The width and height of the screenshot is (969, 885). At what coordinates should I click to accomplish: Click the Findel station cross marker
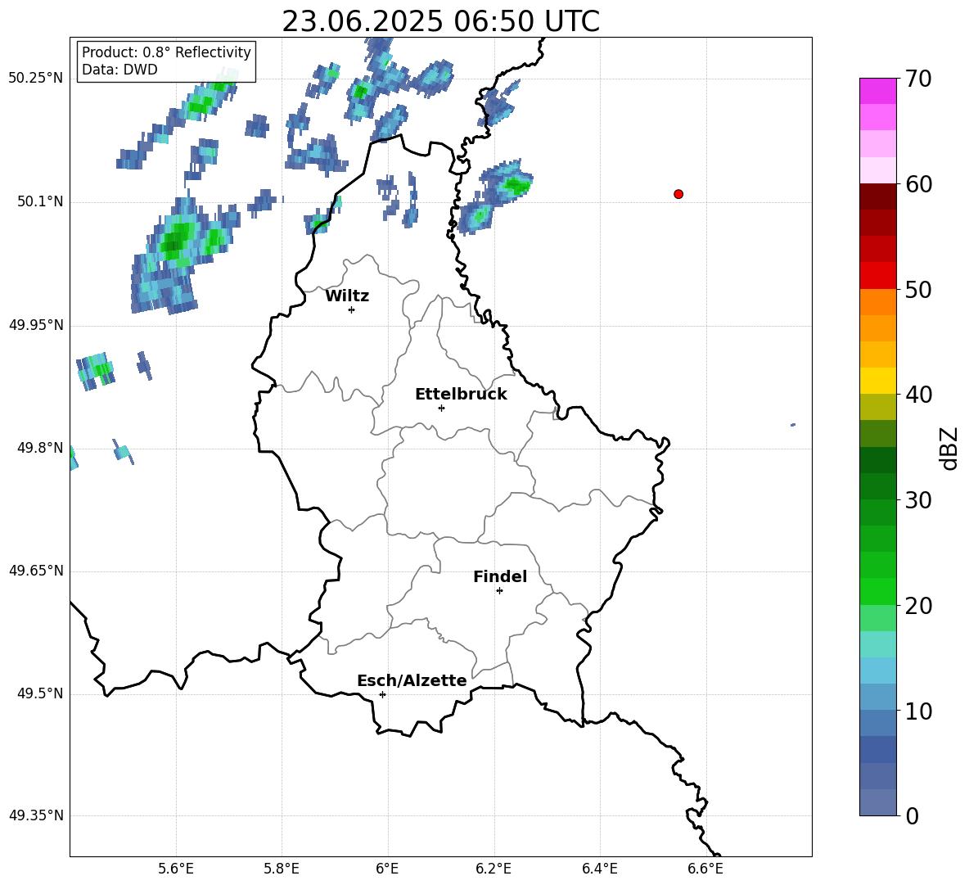coord(499,591)
